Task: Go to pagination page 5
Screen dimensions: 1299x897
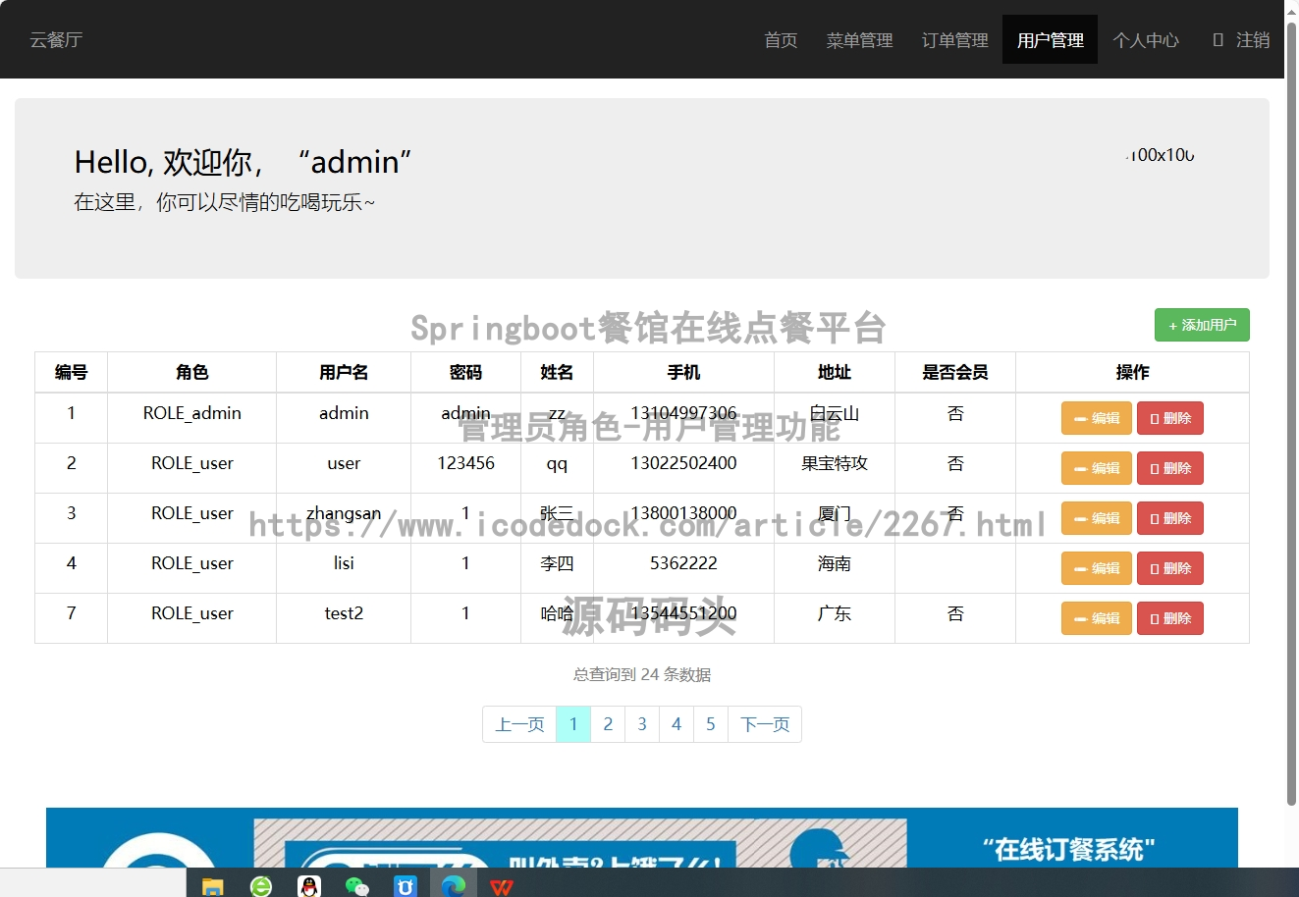Action: (x=711, y=724)
